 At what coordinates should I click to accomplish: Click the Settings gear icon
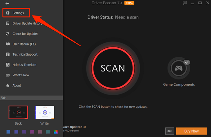8,13
